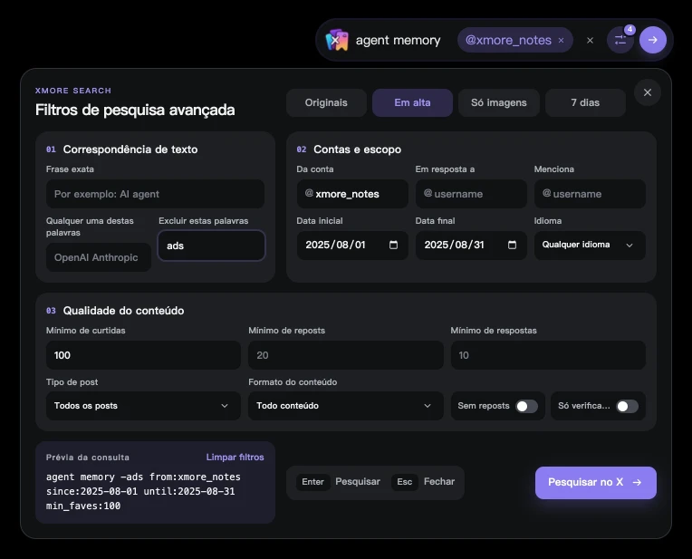Open the Data inicial calendar picker
The width and height of the screenshot is (692, 559).
(393, 245)
